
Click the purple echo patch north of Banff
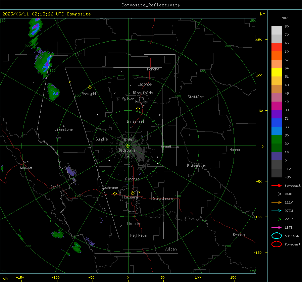pos(71,171)
